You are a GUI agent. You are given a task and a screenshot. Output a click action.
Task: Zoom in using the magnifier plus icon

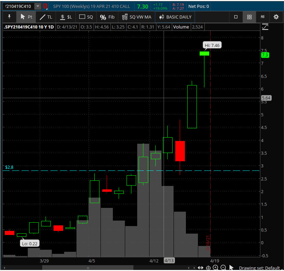click(215, 268)
